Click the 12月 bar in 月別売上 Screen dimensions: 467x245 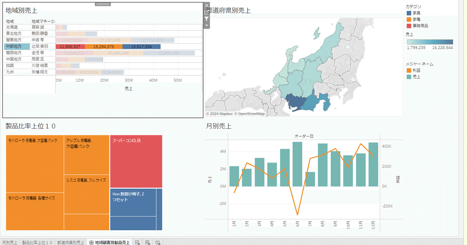point(373,164)
